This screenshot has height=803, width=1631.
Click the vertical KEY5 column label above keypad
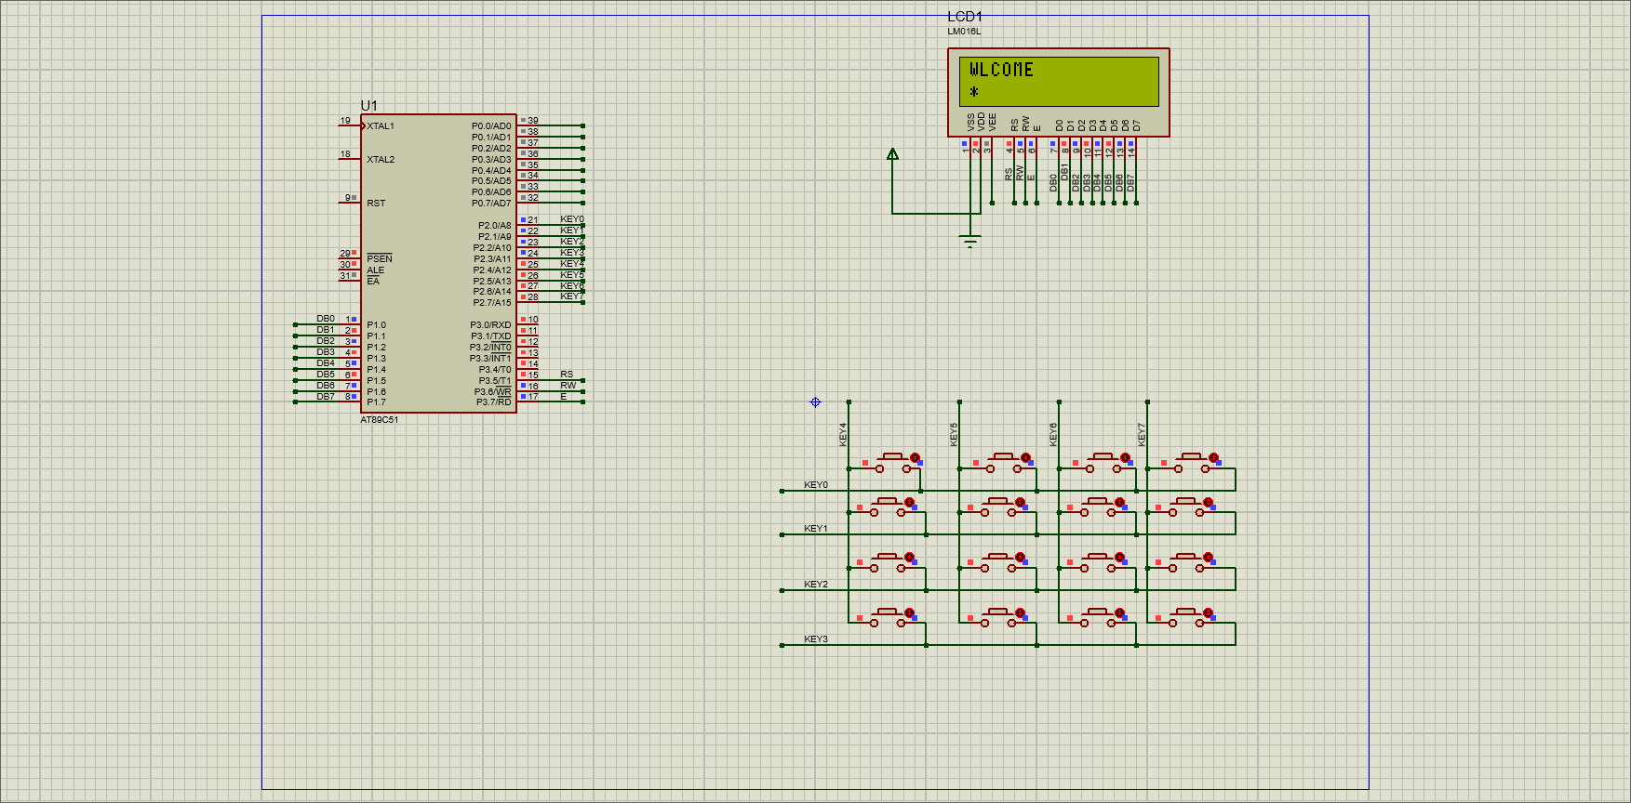[954, 434]
